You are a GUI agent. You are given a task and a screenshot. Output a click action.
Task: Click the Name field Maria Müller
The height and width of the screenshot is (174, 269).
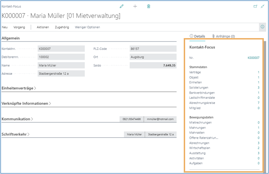61,65
